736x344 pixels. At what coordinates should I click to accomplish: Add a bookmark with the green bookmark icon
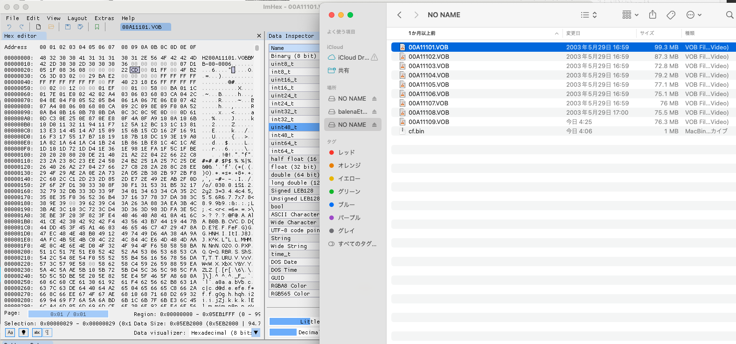pos(97,27)
